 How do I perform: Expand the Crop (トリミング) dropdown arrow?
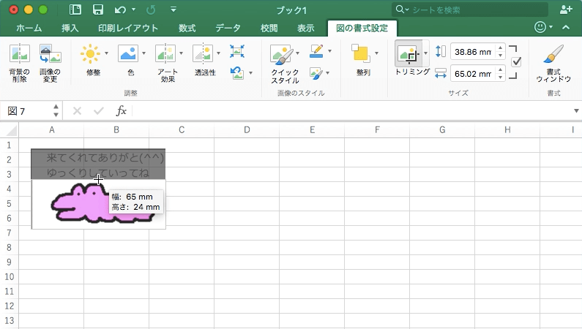click(426, 53)
